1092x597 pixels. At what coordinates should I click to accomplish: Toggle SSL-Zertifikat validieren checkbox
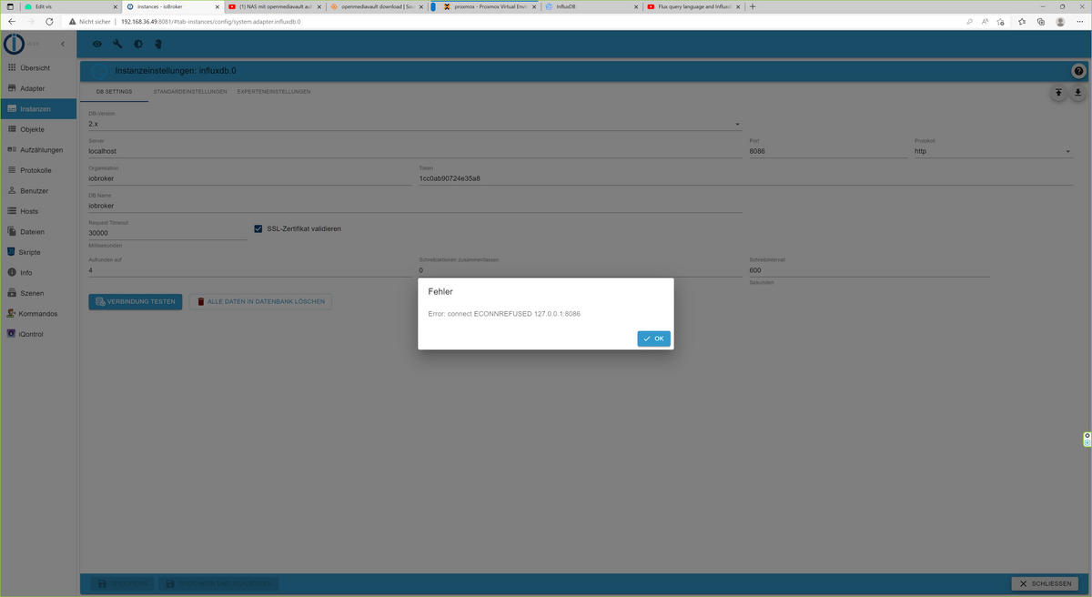coord(258,228)
